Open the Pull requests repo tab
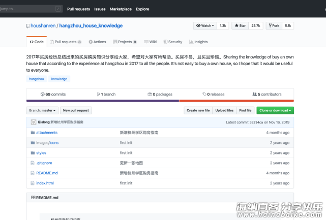Viewport: 326px width, 220px height. pyautogui.click(x=66, y=42)
